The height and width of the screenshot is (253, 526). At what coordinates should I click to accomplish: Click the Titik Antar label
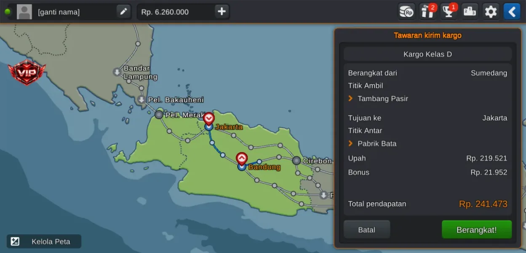pos(365,131)
